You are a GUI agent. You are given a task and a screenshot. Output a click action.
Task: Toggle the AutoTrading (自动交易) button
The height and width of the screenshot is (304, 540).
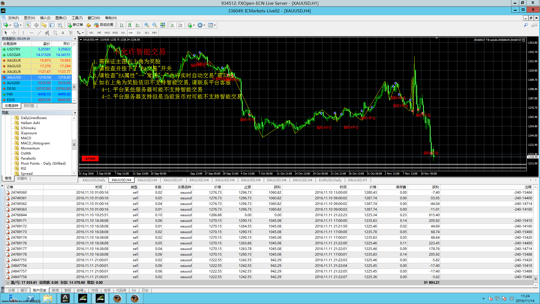pos(103,25)
